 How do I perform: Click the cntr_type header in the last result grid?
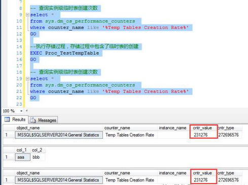coord(229,173)
